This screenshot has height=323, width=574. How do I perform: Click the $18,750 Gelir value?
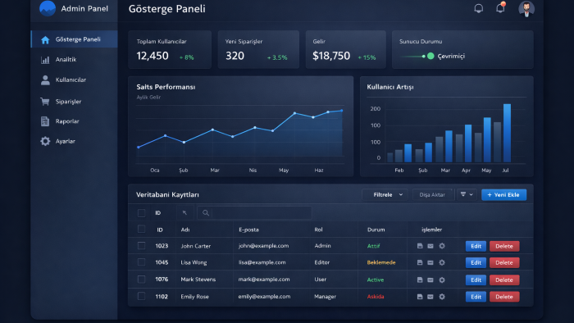[331, 56]
